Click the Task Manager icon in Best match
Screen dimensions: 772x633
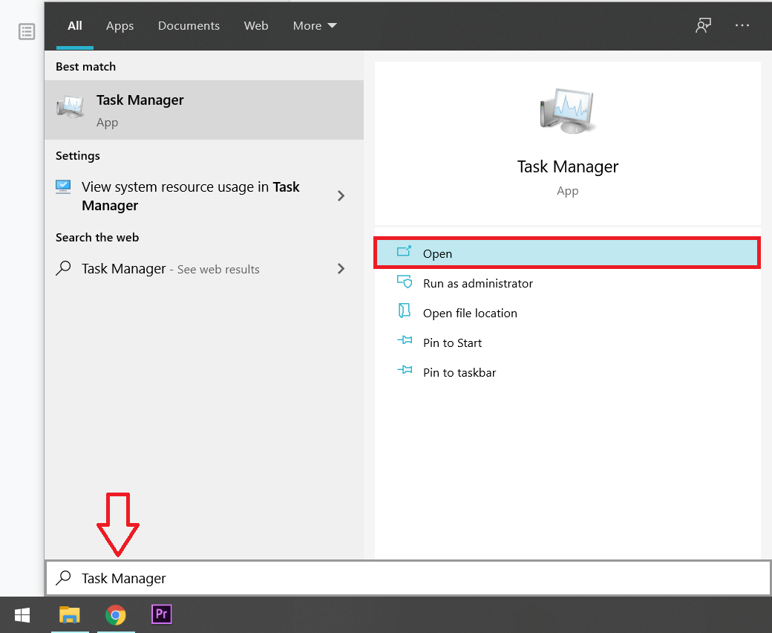70,106
